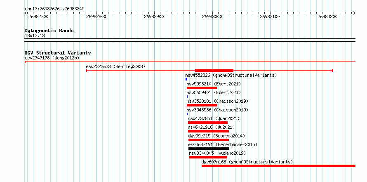Open dgv99e215 (Boomsma2014) label

point(216,136)
